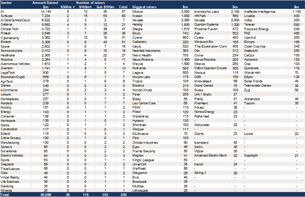The height and width of the screenshot is (197, 305).
Task: Click the 'Superlight' company cell
Action: [251, 155]
